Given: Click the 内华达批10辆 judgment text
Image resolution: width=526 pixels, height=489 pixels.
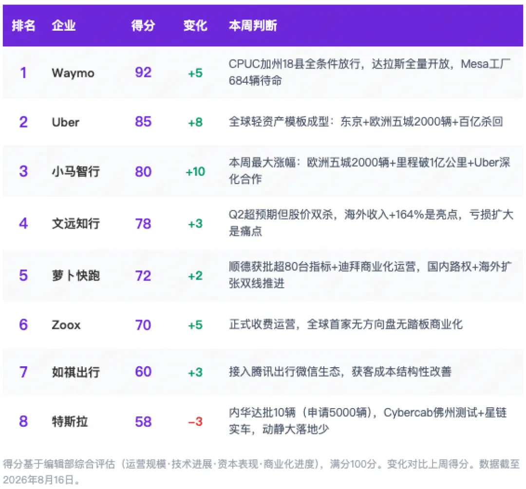Looking at the screenshot, I should [x=368, y=421].
